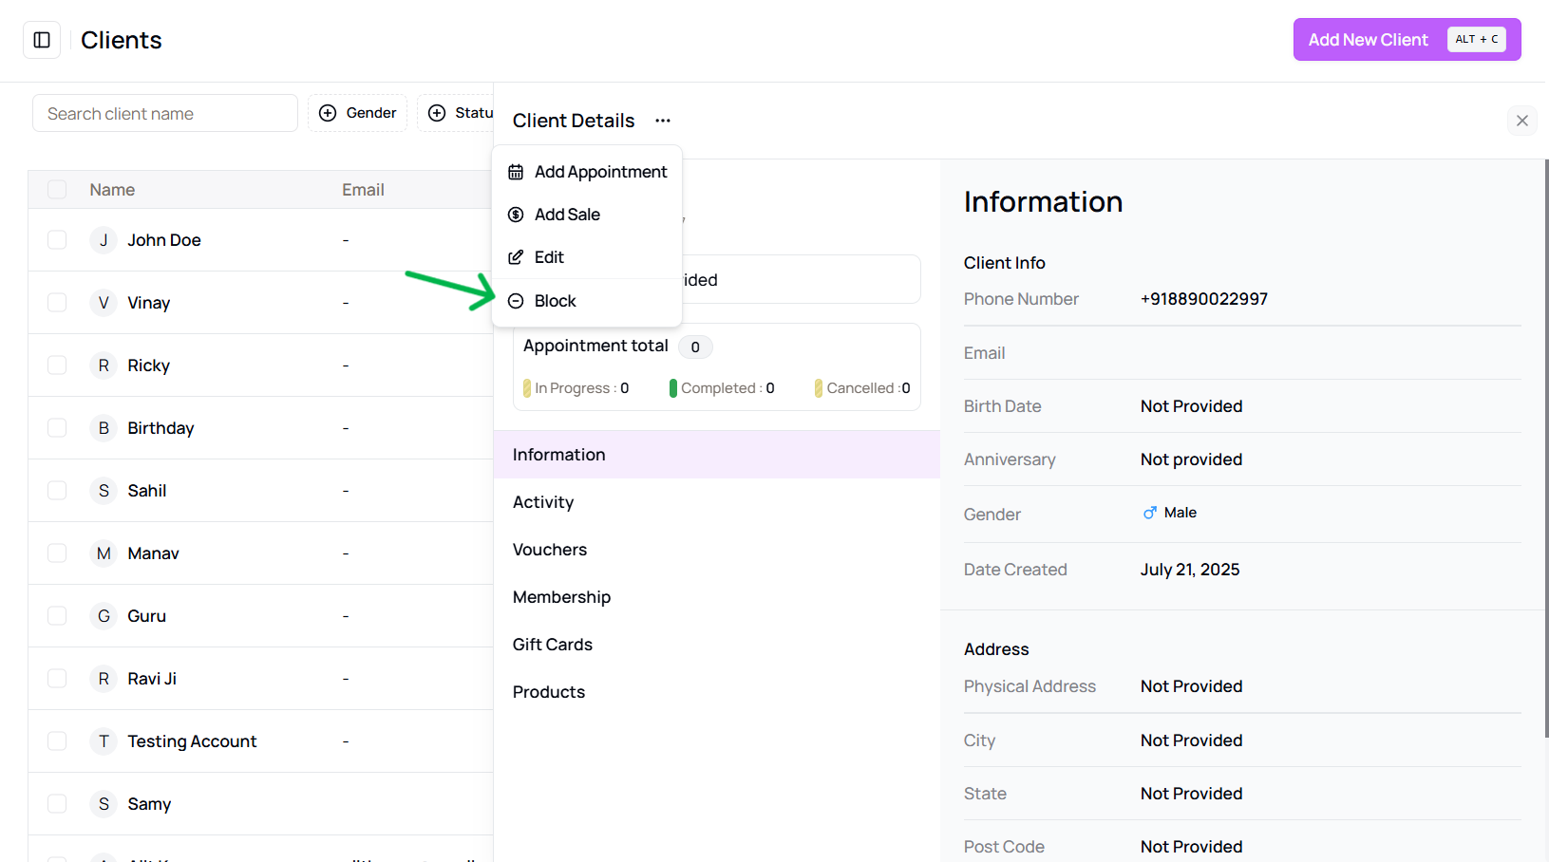Open the Testing Account client row
The width and height of the screenshot is (1549, 862).
(260, 741)
